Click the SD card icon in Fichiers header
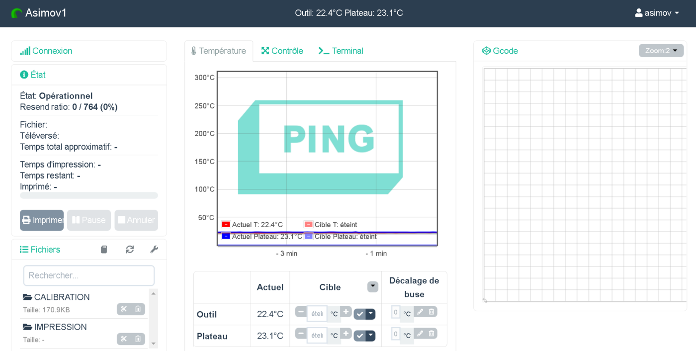 [x=104, y=250]
